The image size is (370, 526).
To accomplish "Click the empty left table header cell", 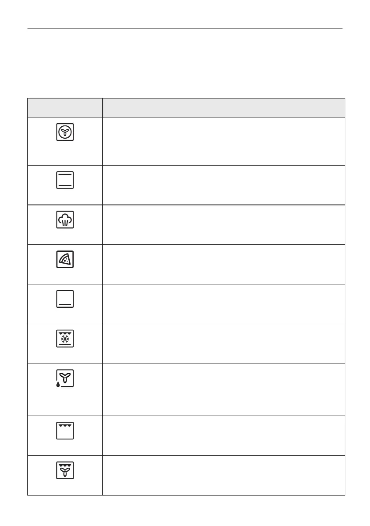I will [65, 108].
